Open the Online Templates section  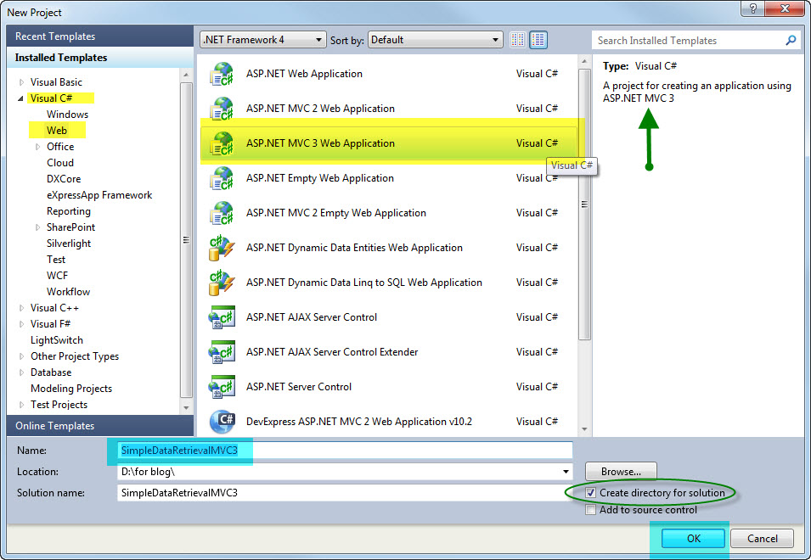100,426
